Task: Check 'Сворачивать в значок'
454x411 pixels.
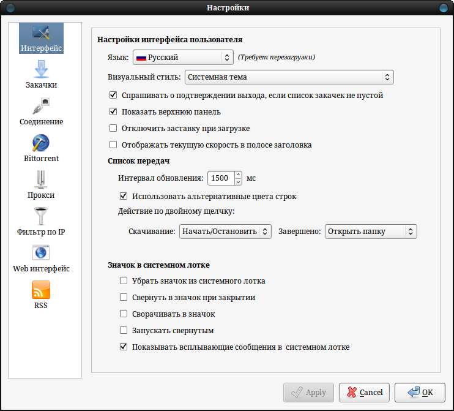Action: 124,314
